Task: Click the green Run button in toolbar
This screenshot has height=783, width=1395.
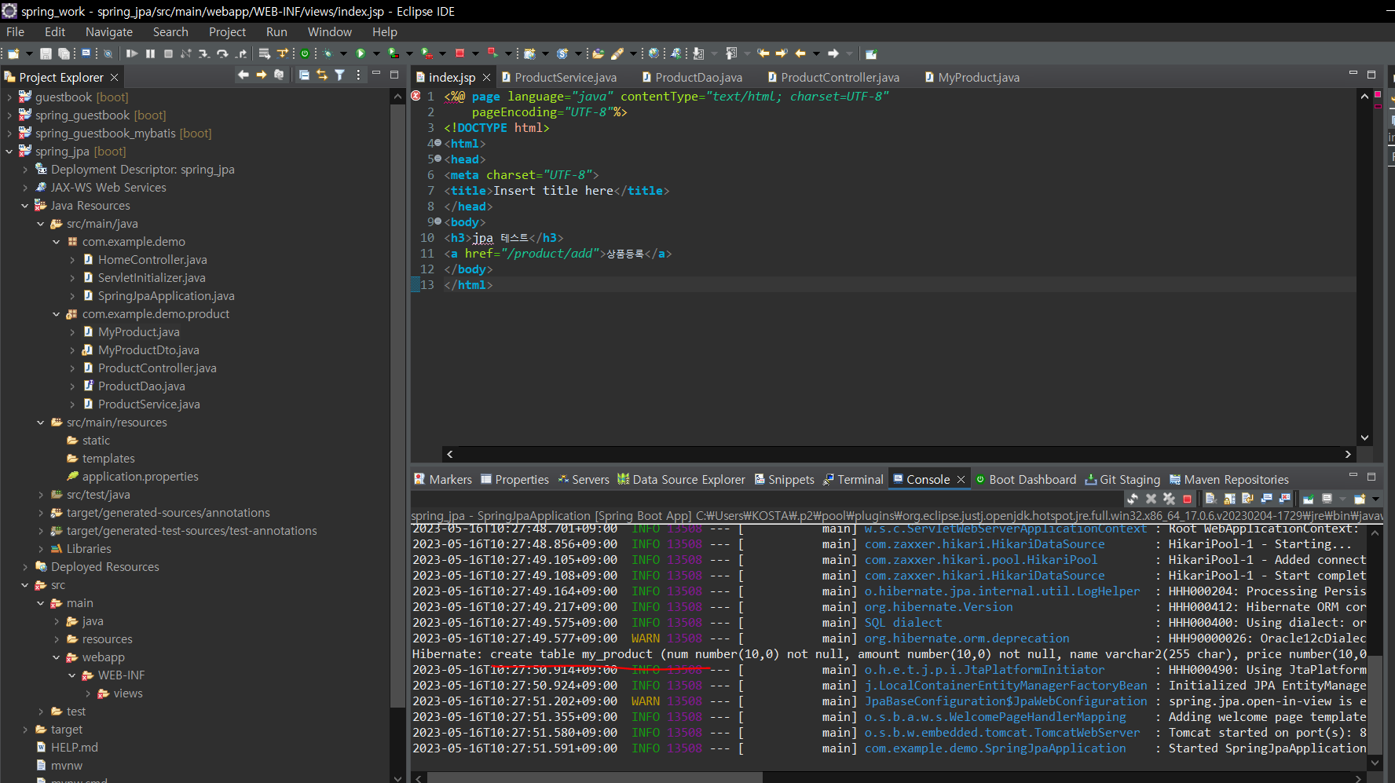Action: (361, 53)
